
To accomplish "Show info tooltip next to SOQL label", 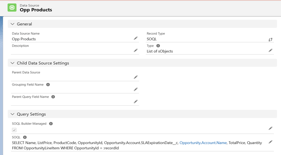I will tap(25, 137).
